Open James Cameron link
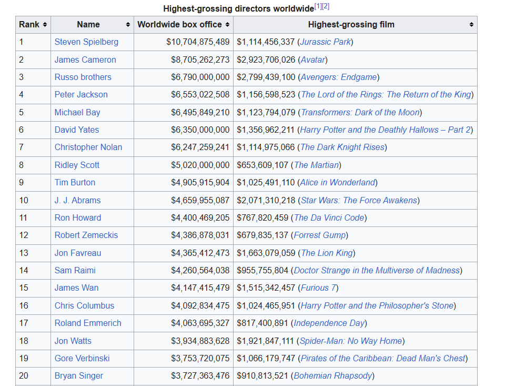 tap(85, 60)
